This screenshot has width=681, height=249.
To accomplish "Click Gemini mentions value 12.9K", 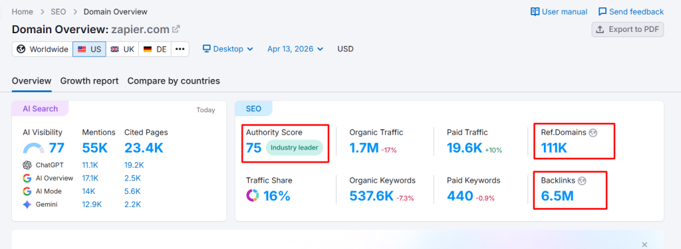I will click(x=92, y=205).
